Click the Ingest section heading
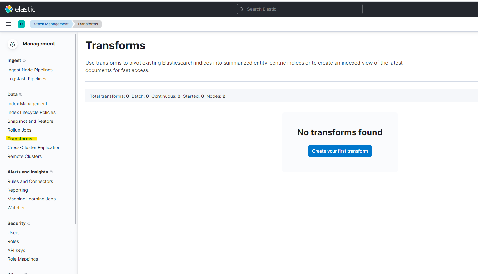Image resolution: width=478 pixels, height=274 pixels. point(14,60)
